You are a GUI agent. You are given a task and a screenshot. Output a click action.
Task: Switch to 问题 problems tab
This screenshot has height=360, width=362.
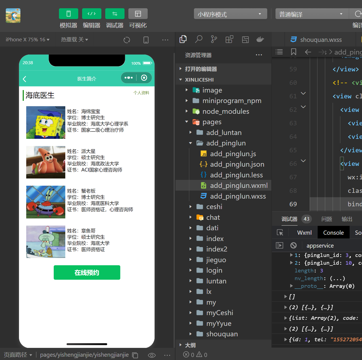point(327,219)
